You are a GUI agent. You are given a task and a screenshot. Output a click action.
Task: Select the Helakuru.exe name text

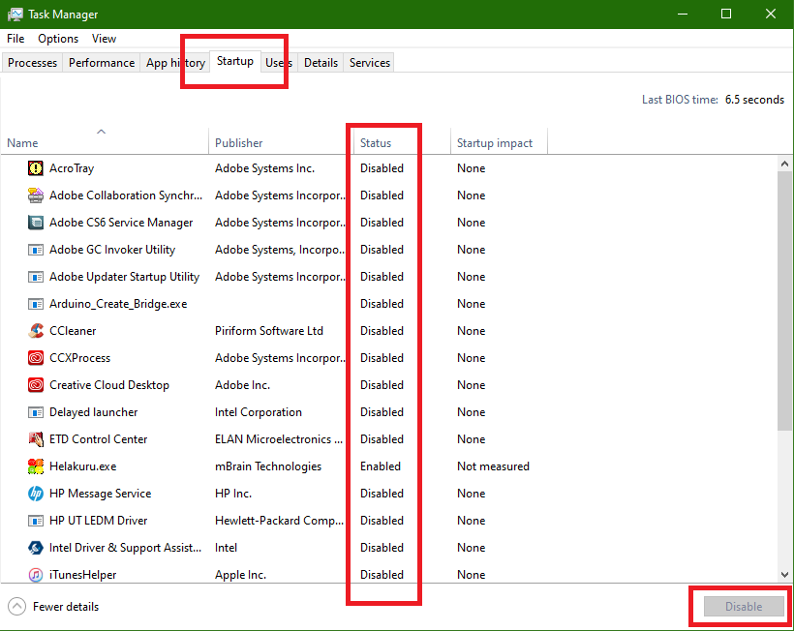83,466
